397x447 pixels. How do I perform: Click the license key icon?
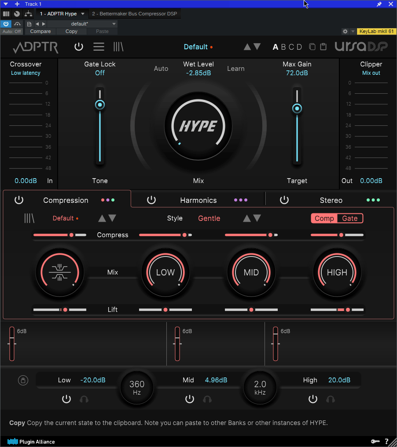375,442
